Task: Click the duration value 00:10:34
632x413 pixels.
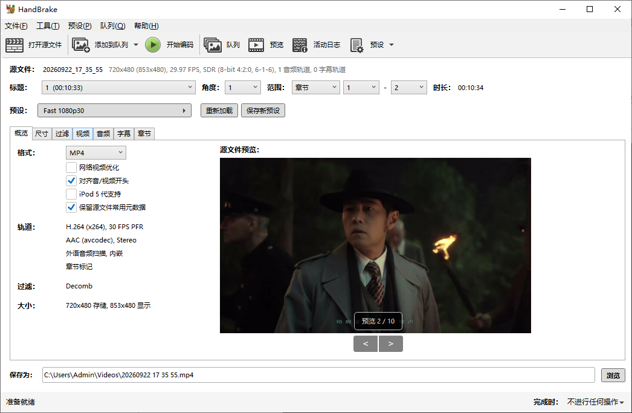Action: [470, 88]
